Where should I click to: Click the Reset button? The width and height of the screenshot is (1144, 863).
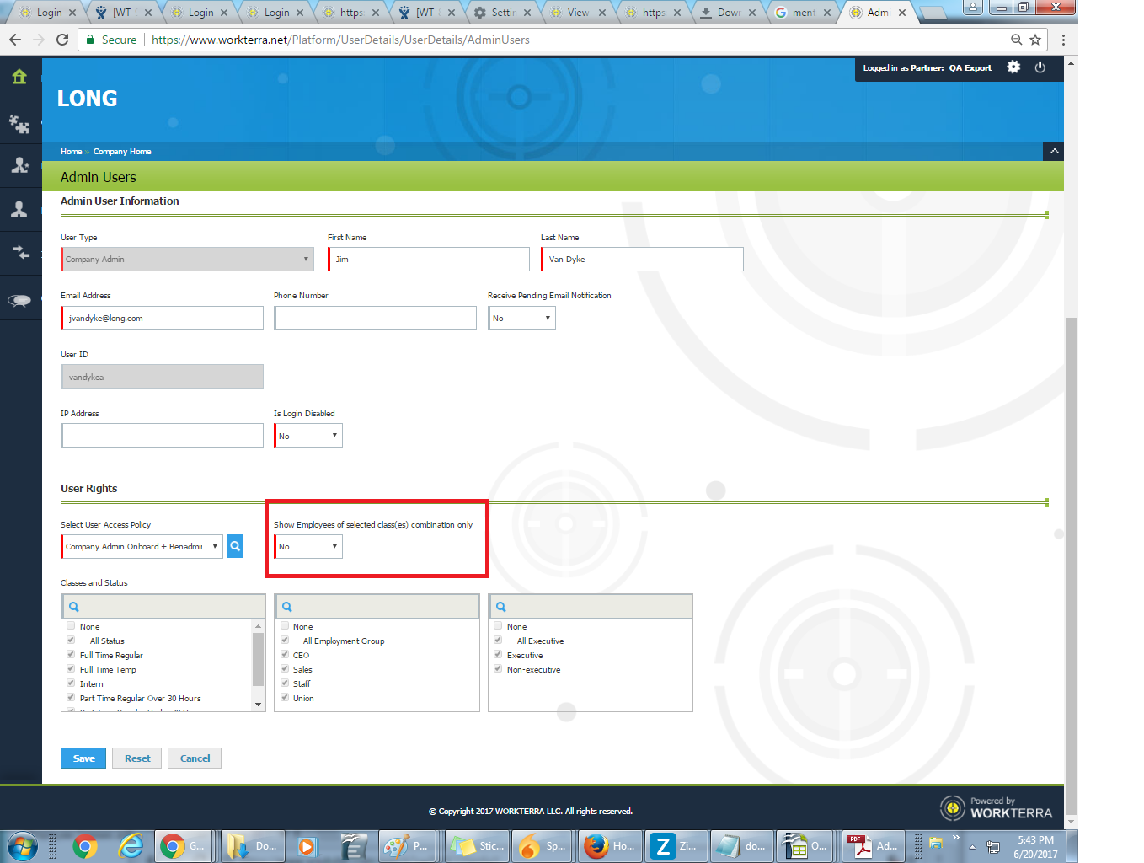pyautogui.click(x=137, y=758)
